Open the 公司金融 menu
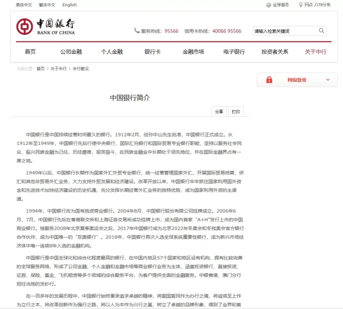 click(x=71, y=51)
